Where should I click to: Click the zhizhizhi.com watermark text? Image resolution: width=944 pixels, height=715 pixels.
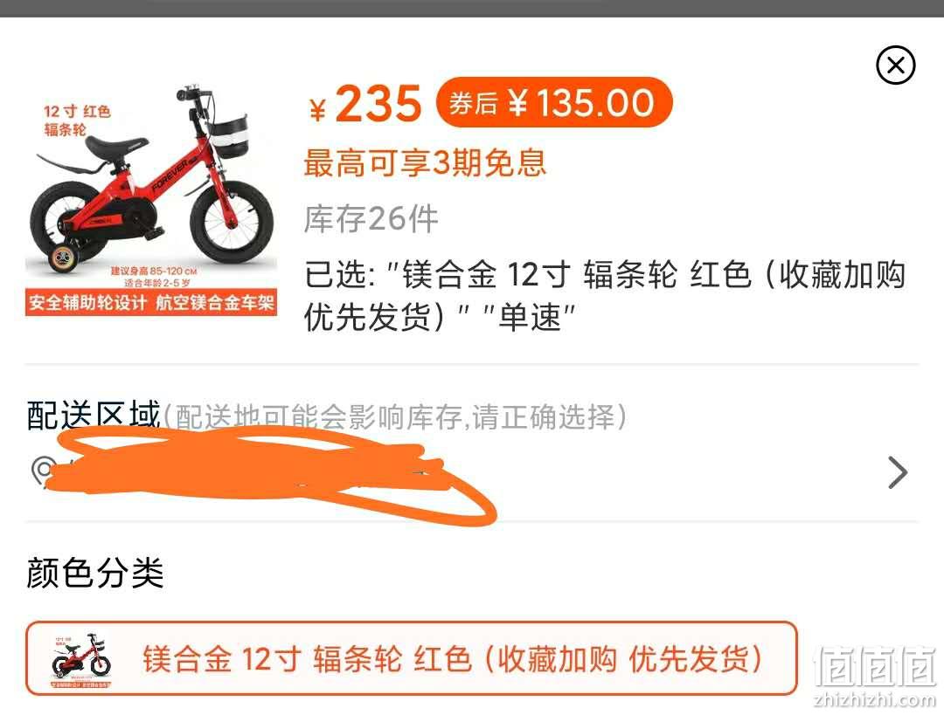[x=874, y=699]
